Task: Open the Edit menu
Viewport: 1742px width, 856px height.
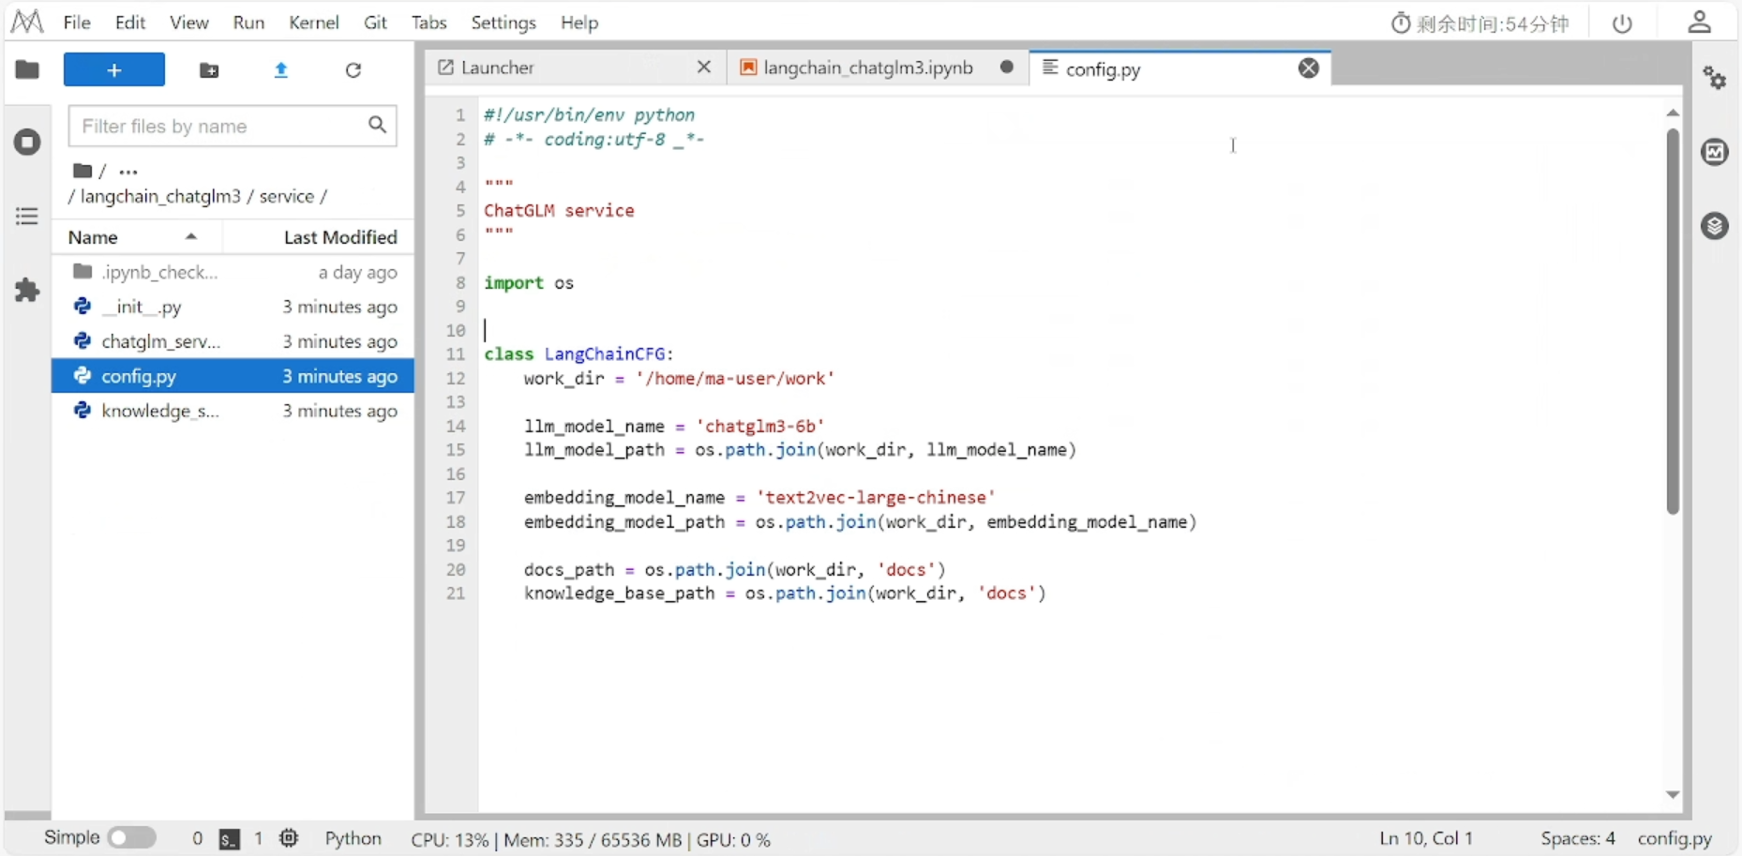Action: [130, 23]
